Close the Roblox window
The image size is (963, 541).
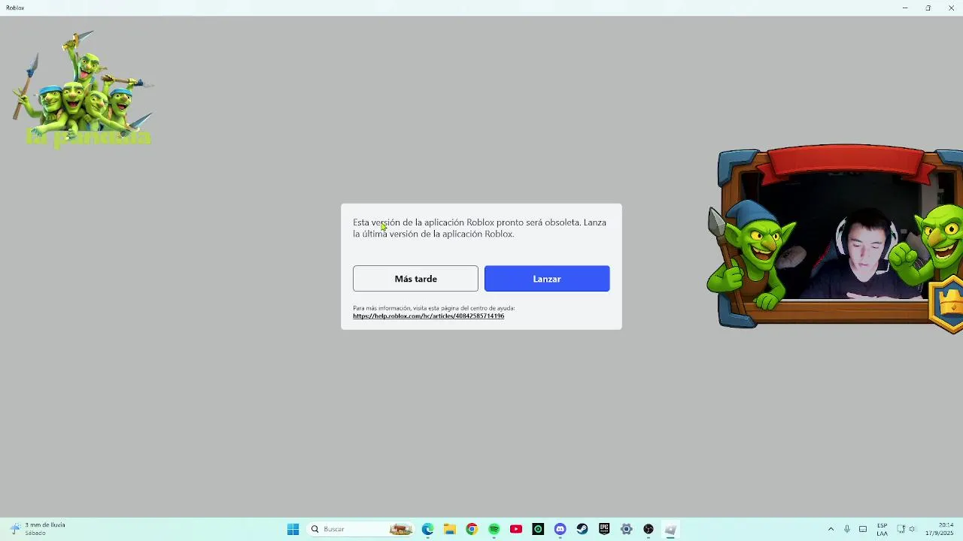pyautogui.click(x=951, y=8)
